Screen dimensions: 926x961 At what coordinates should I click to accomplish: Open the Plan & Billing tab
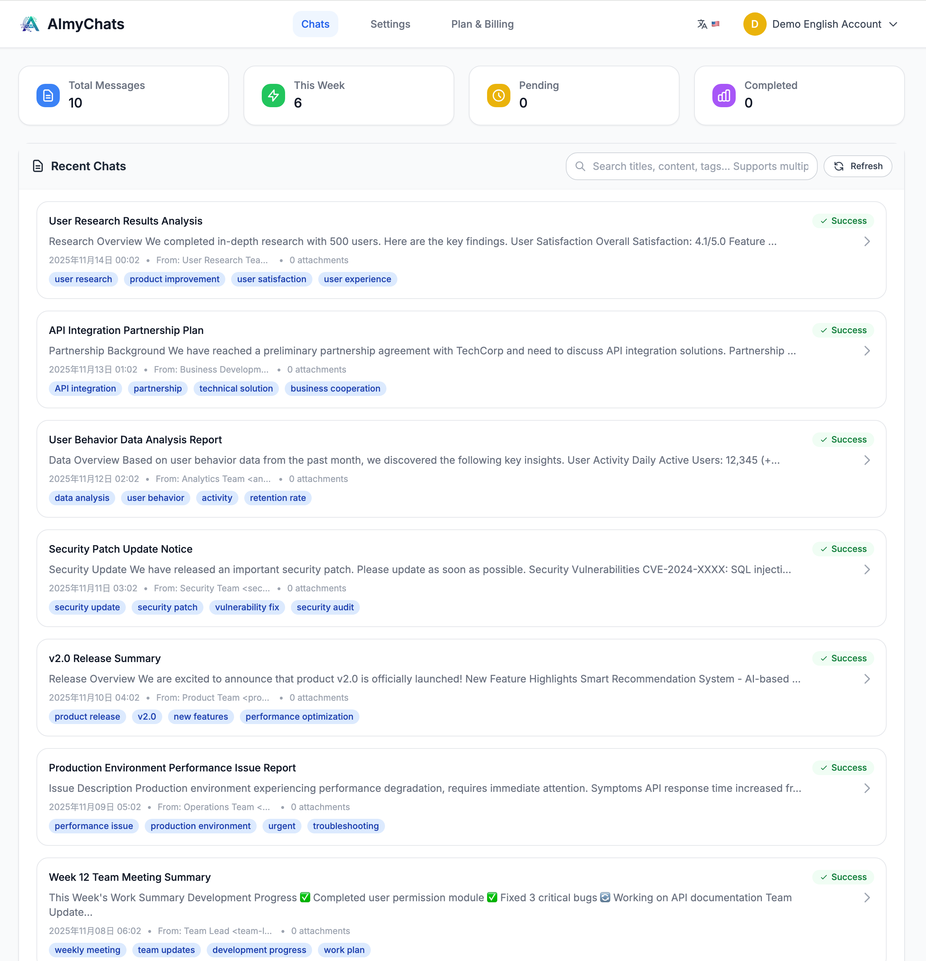pos(482,24)
